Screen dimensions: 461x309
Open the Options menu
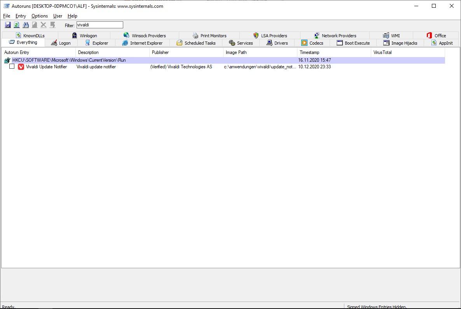40,16
